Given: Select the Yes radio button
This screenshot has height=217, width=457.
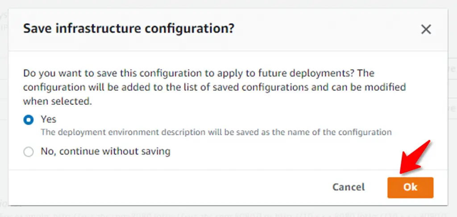Looking at the screenshot, I should 29,119.
